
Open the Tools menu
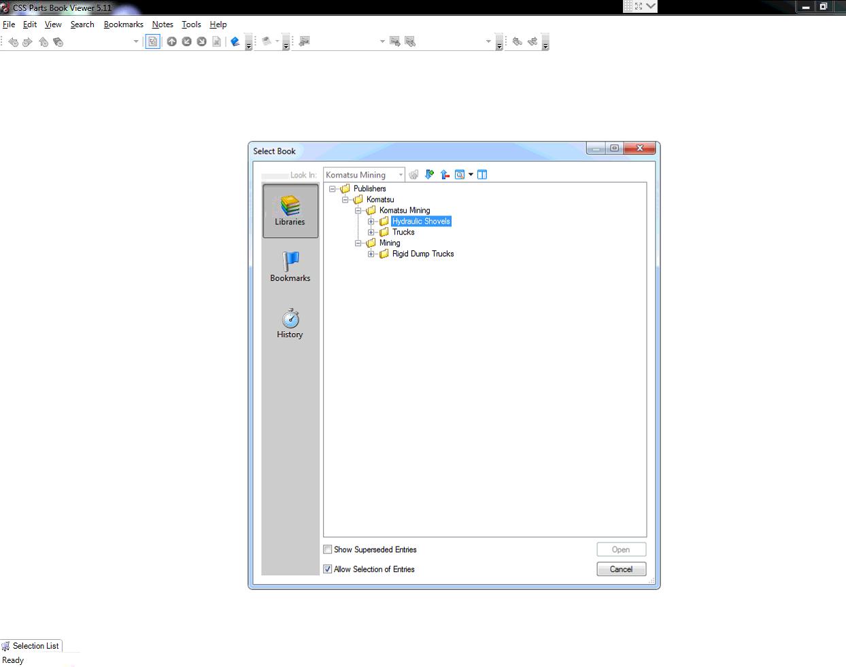[x=191, y=24]
